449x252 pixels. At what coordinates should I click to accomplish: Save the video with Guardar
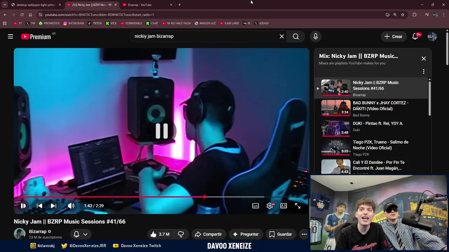(x=280, y=234)
